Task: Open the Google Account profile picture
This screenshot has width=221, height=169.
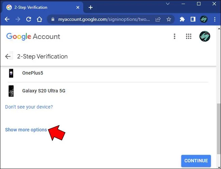Action: click(x=205, y=36)
